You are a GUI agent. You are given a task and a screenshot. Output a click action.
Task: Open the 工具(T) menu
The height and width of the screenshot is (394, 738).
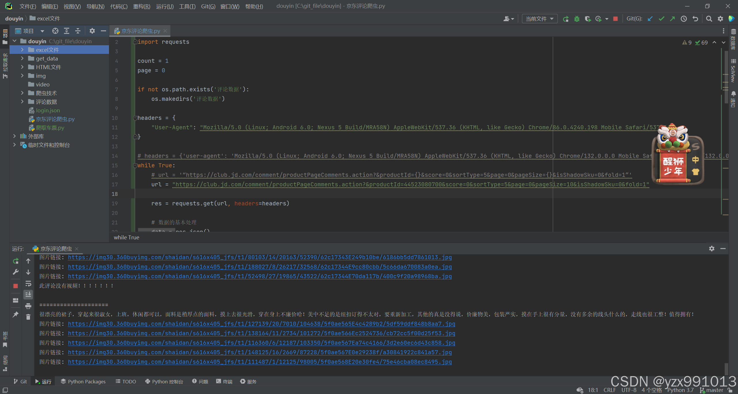187,6
